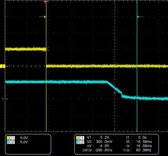
Task: Click cyan C2 swatch in scale box
Action: tap(7, 142)
